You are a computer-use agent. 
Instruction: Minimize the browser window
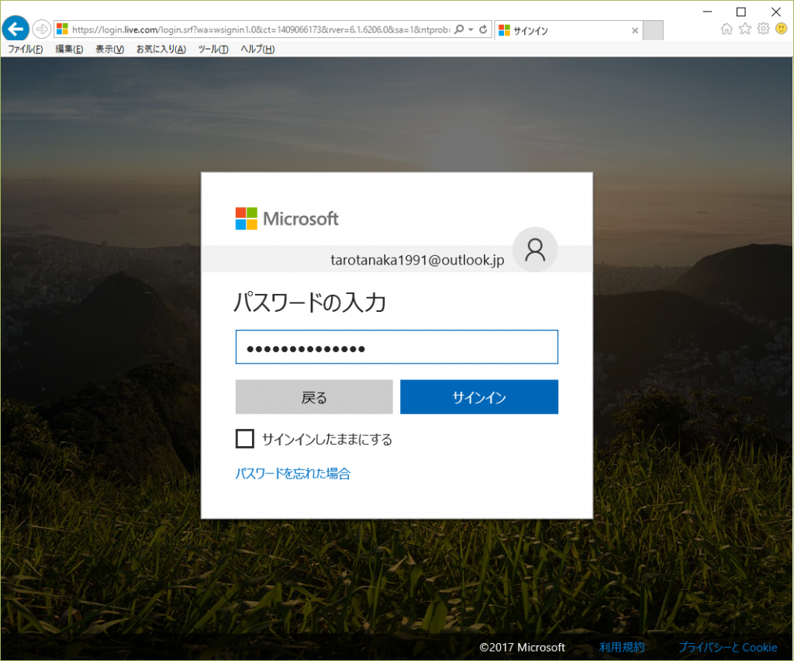coord(707,11)
